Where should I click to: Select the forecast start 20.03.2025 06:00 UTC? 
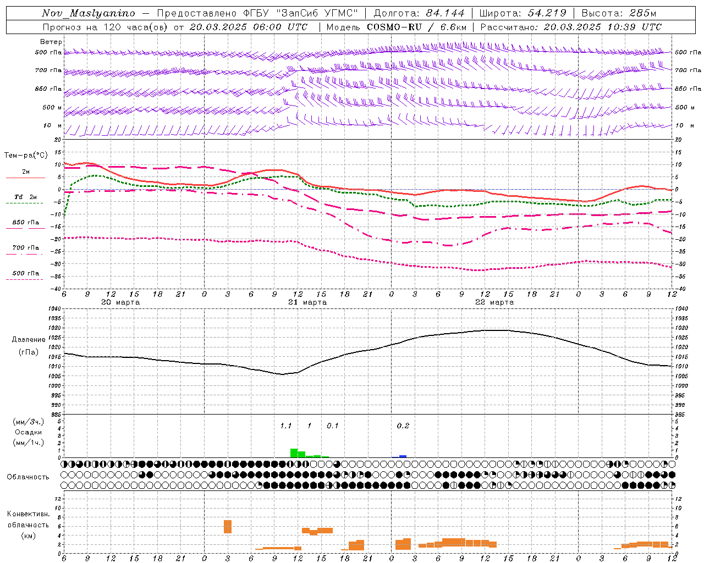(249, 27)
